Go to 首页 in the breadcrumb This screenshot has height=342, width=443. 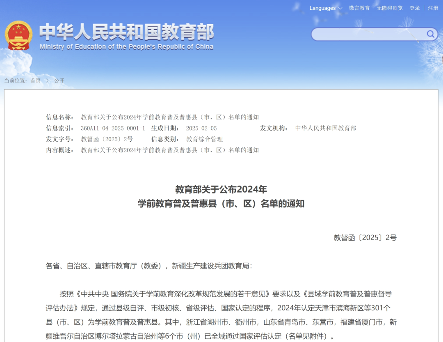(36, 80)
